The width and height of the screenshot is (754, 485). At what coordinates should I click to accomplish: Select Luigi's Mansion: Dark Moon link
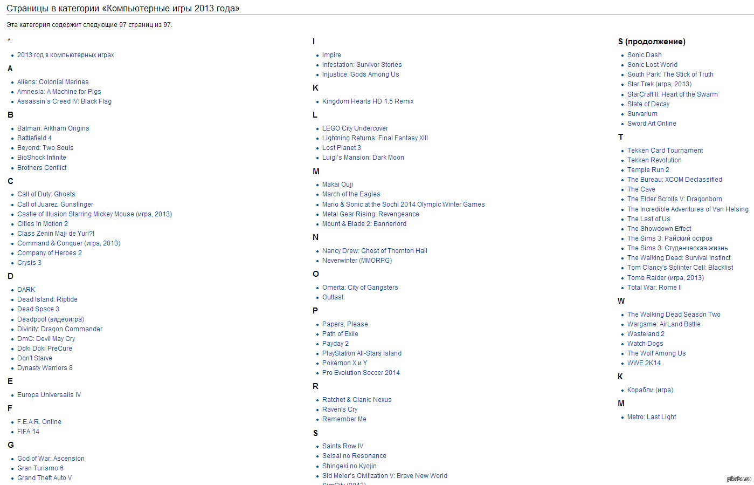coord(363,158)
